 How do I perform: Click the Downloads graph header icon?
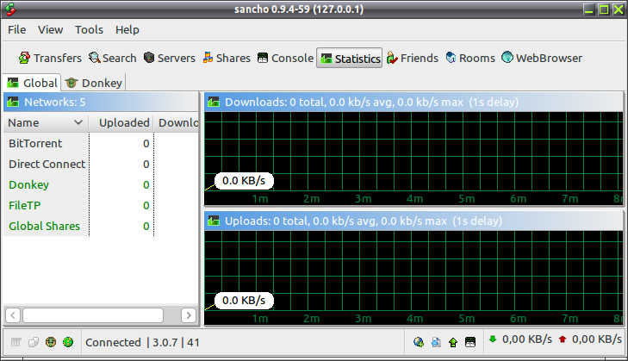coord(214,103)
